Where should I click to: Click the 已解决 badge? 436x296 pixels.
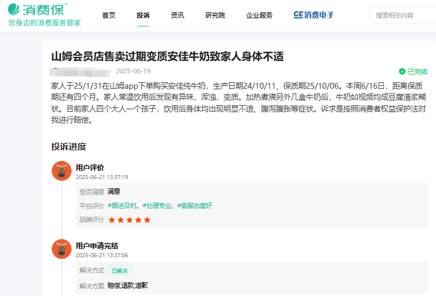[x=119, y=270]
